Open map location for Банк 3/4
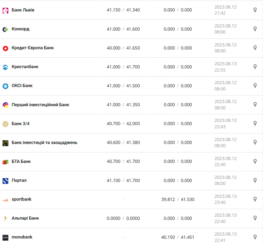The width and height of the screenshot is (263, 244). [x=255, y=123]
